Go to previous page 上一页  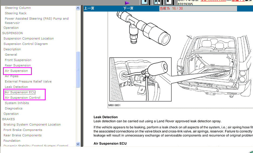[x=89, y=8]
